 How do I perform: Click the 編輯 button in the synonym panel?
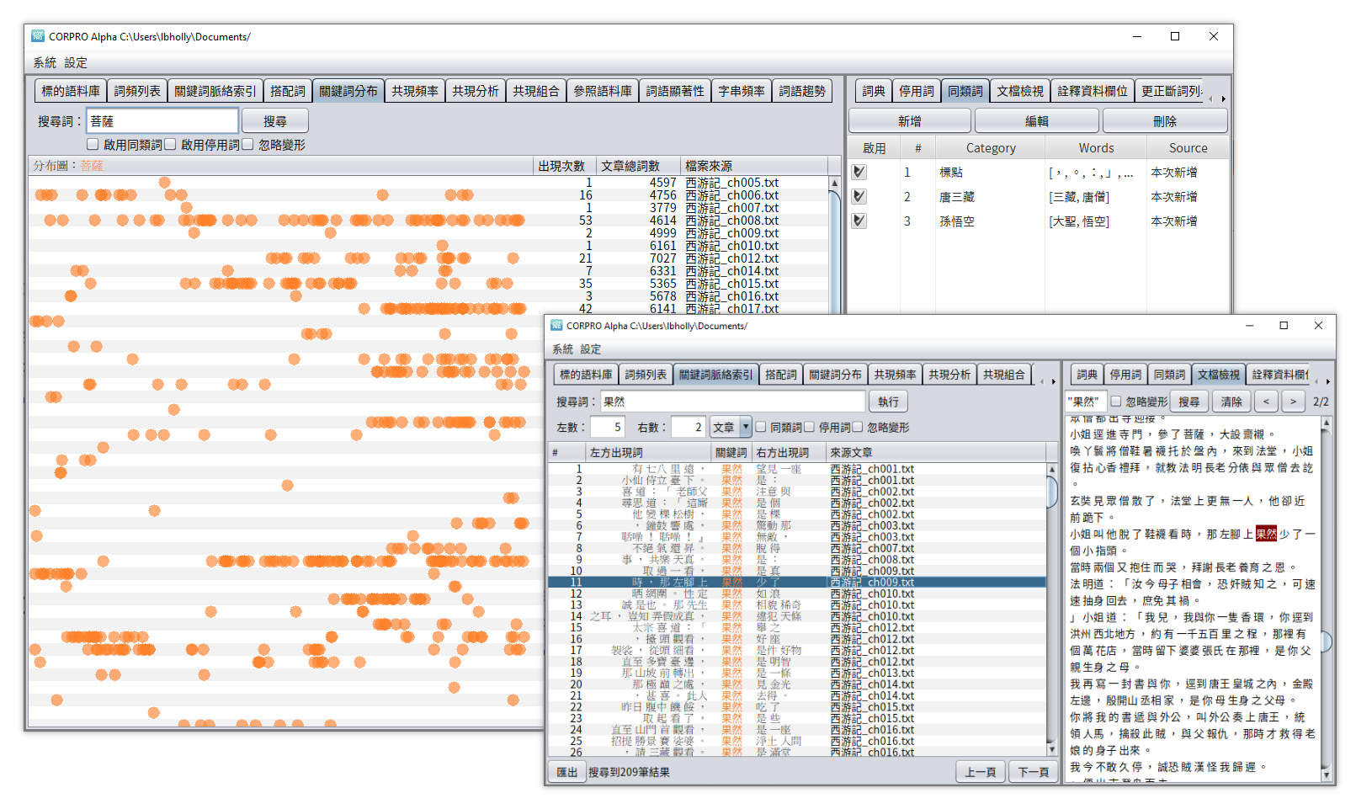(x=1037, y=121)
